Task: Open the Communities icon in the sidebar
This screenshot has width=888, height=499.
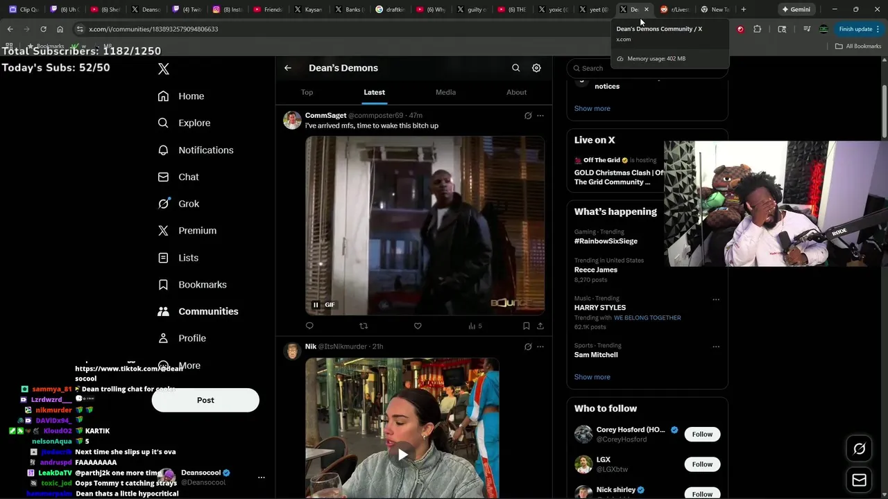Action: tap(163, 312)
